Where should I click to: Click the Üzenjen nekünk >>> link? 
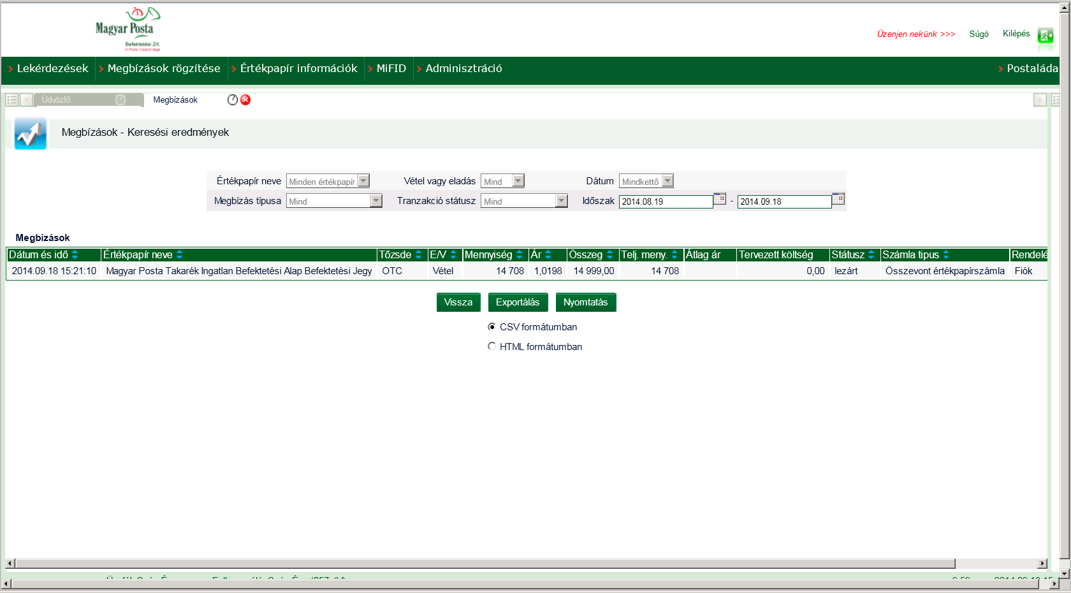click(x=916, y=34)
